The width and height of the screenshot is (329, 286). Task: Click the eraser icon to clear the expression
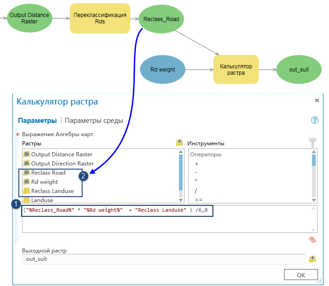(x=312, y=240)
